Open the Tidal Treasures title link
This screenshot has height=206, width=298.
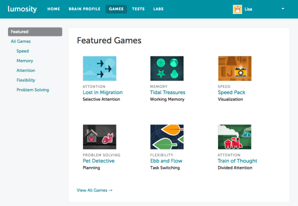pos(167,92)
